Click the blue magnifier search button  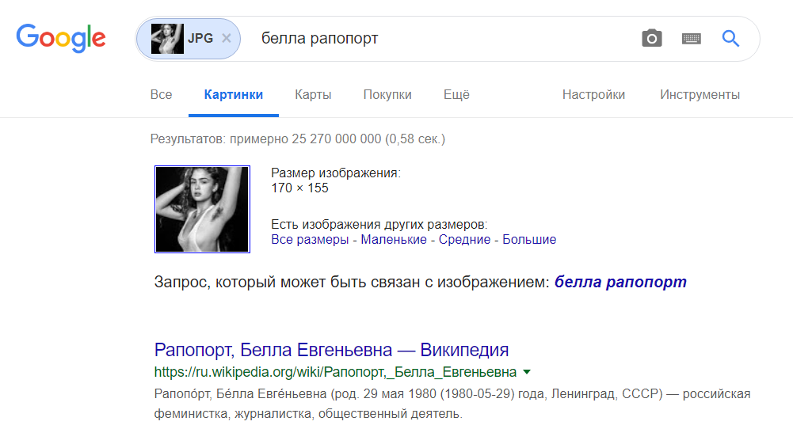(x=730, y=38)
